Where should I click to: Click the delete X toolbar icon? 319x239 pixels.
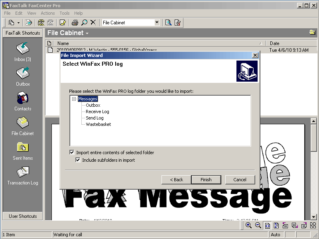pyautogui.click(x=93, y=22)
